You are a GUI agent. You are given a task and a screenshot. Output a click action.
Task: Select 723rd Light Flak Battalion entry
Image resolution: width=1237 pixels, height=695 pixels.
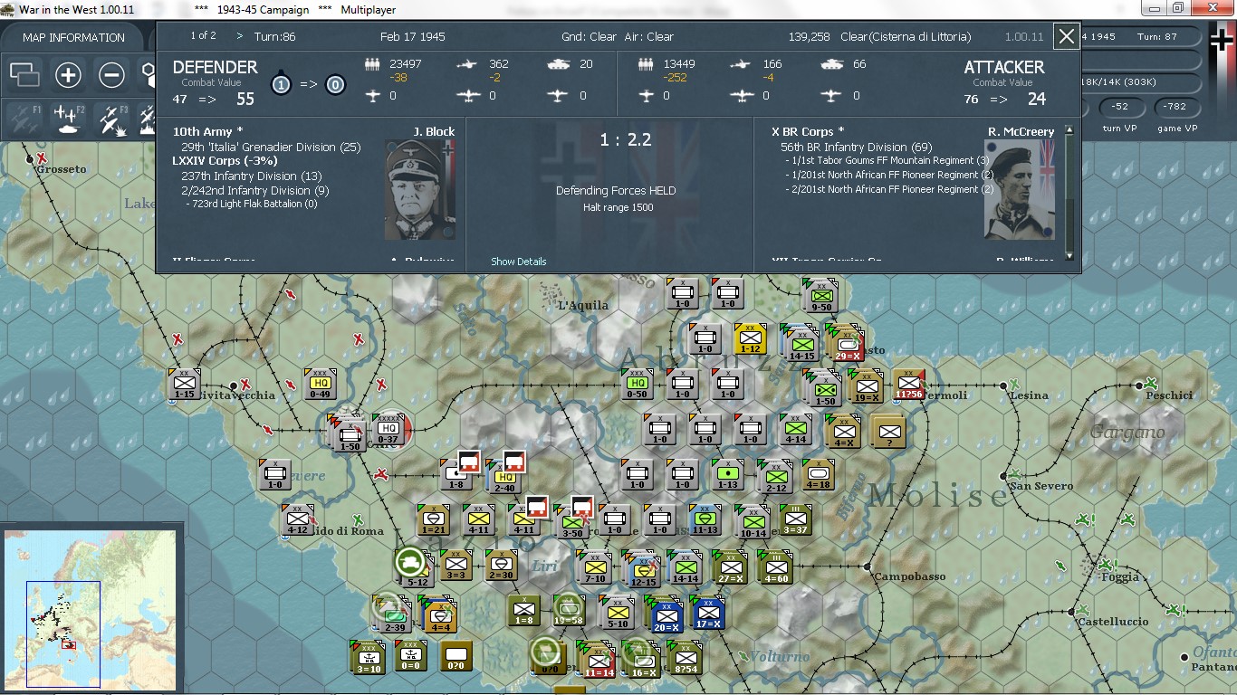pos(253,204)
